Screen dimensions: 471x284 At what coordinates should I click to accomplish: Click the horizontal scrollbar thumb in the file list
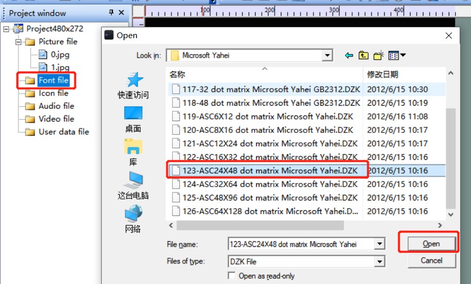tap(260, 225)
